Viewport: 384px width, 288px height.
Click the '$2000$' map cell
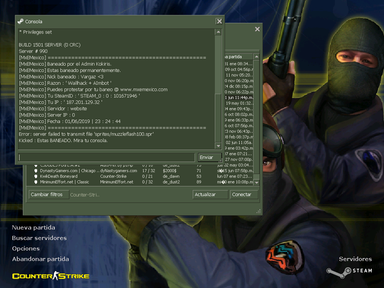(x=170, y=171)
